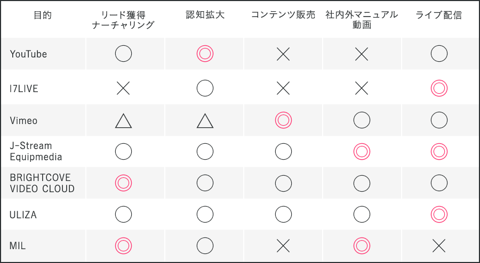Click ULIZA's double circle under ライブ配信
Viewport: 480px width, 263px height.
click(439, 214)
